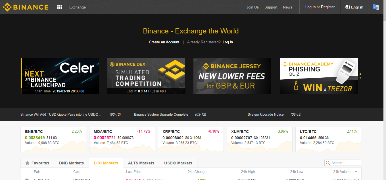Sort by 24h Low column header
The height and width of the screenshot is (180, 386).
(297, 172)
